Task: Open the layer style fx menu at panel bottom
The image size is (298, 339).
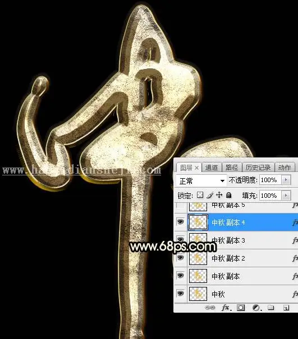Action: [x=226, y=308]
